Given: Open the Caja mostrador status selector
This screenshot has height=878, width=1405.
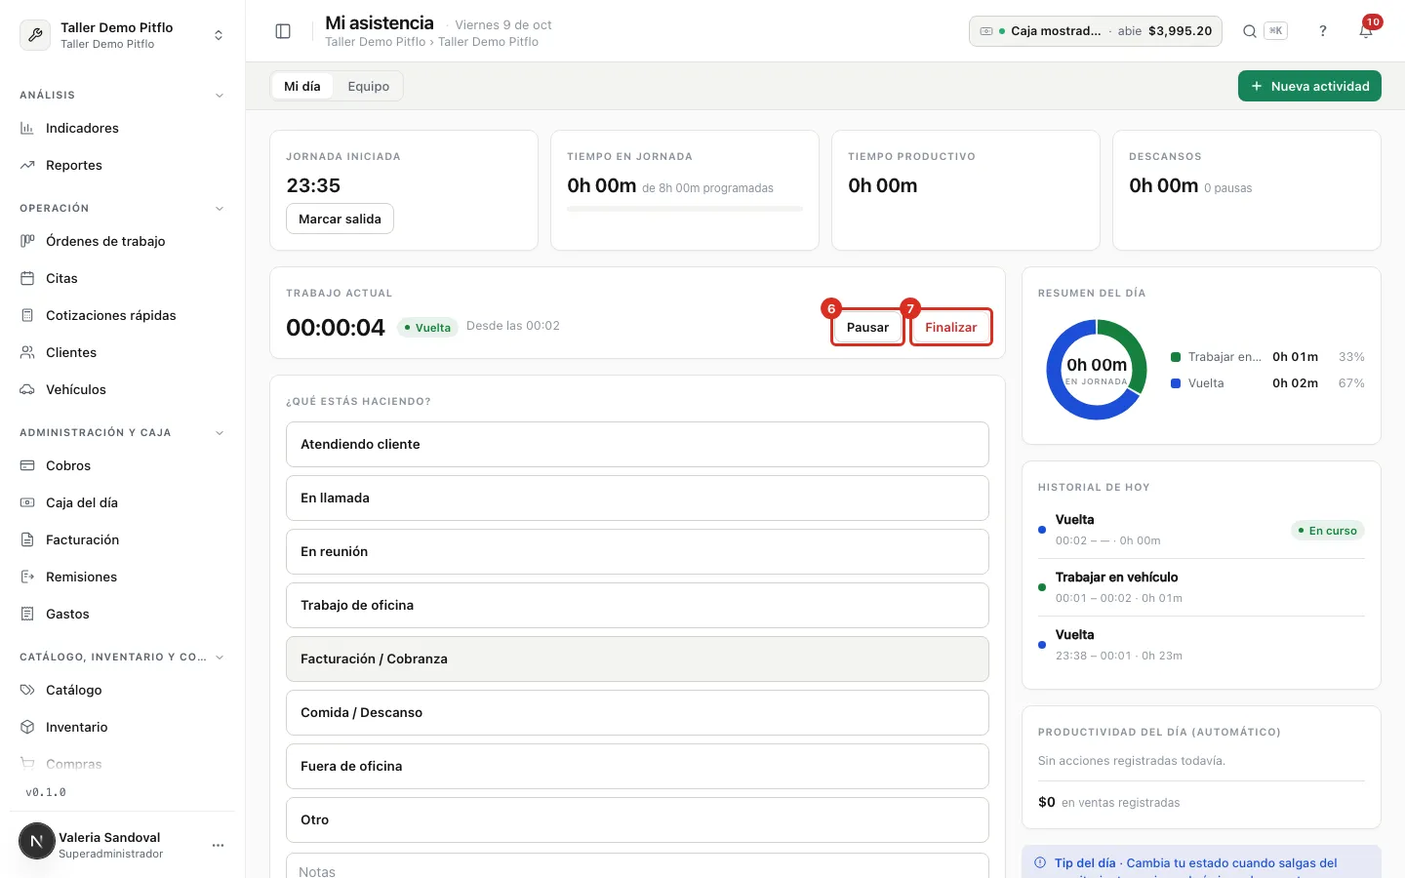Looking at the screenshot, I should (1095, 31).
